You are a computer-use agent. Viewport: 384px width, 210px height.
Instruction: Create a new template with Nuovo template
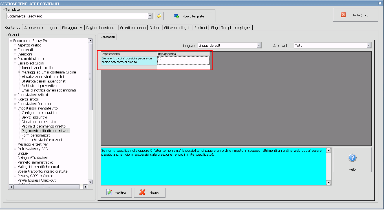(x=189, y=16)
